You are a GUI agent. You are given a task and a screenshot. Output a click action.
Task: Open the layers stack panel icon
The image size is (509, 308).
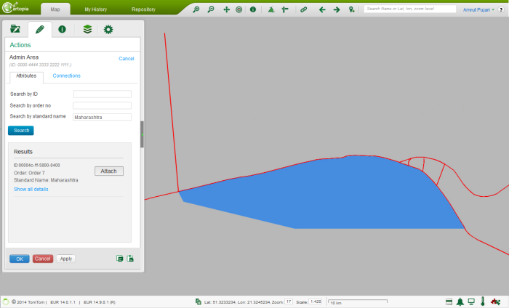coord(87,30)
